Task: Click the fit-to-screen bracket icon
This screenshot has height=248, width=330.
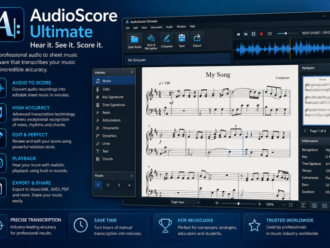Action: (x=291, y=205)
